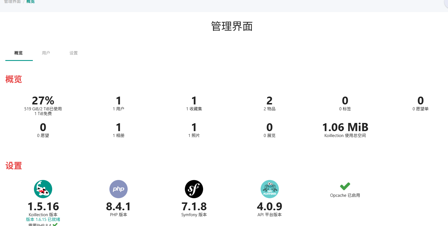Click the API Platform spider logo
Image resolution: width=448 pixels, height=226 pixels.
(x=270, y=189)
